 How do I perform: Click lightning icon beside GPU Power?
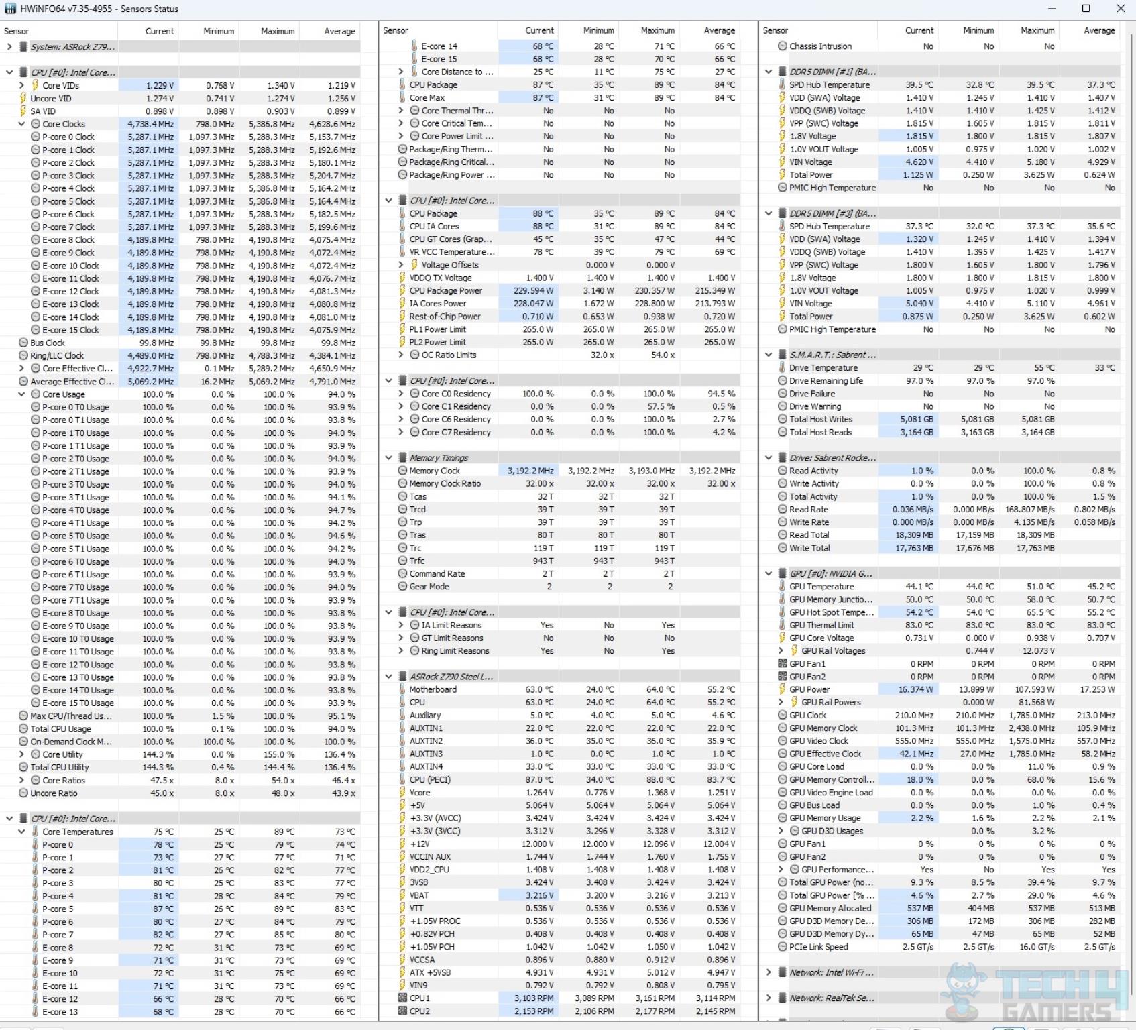tap(782, 689)
